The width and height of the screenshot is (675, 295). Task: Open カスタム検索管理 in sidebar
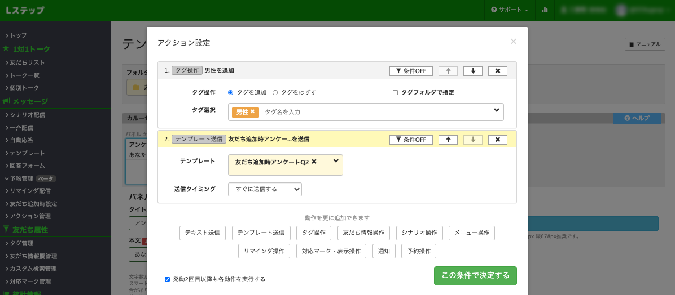[33, 269]
